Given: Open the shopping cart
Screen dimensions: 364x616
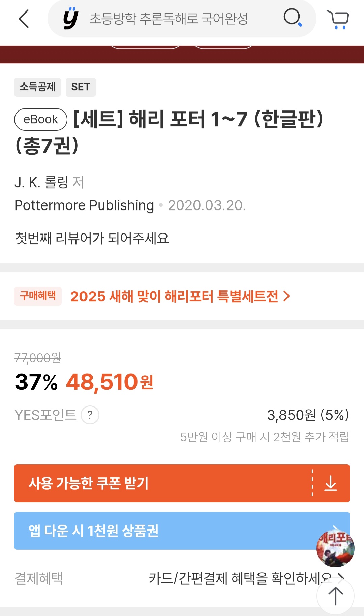Looking at the screenshot, I should pyautogui.click(x=338, y=19).
